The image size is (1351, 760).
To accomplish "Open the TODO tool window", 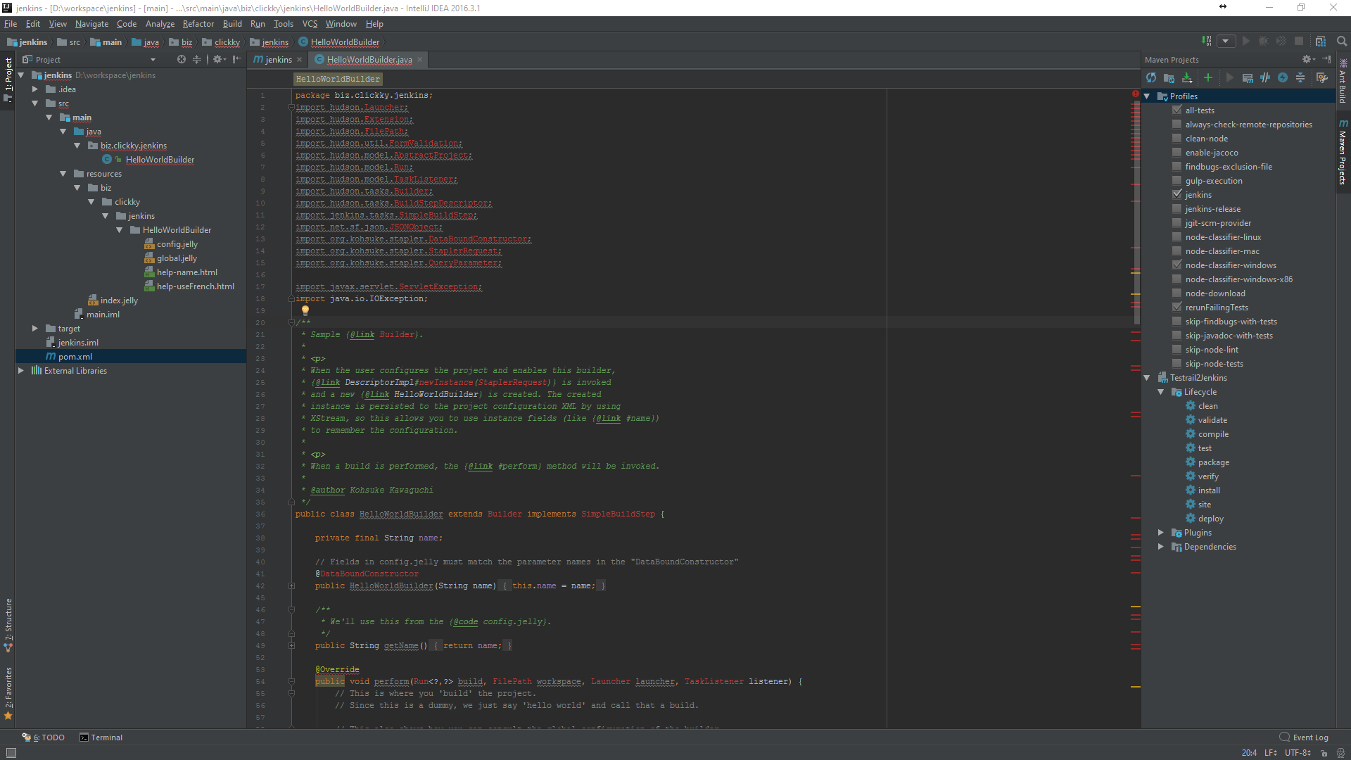I will pyautogui.click(x=44, y=737).
